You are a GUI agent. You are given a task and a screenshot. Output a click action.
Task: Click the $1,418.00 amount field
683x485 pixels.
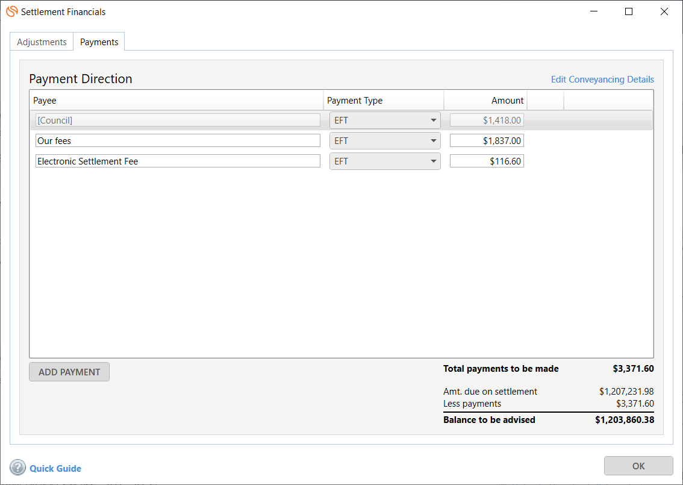pyautogui.click(x=487, y=120)
